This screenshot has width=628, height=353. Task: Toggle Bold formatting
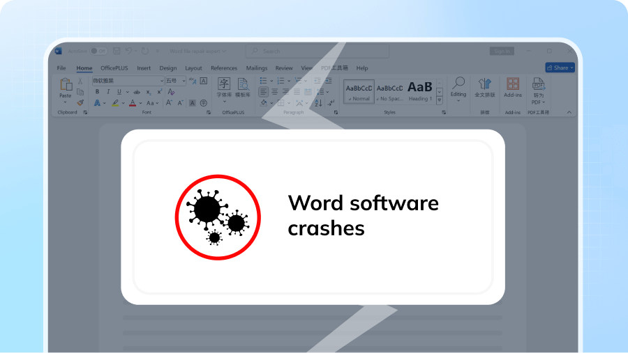coord(97,92)
